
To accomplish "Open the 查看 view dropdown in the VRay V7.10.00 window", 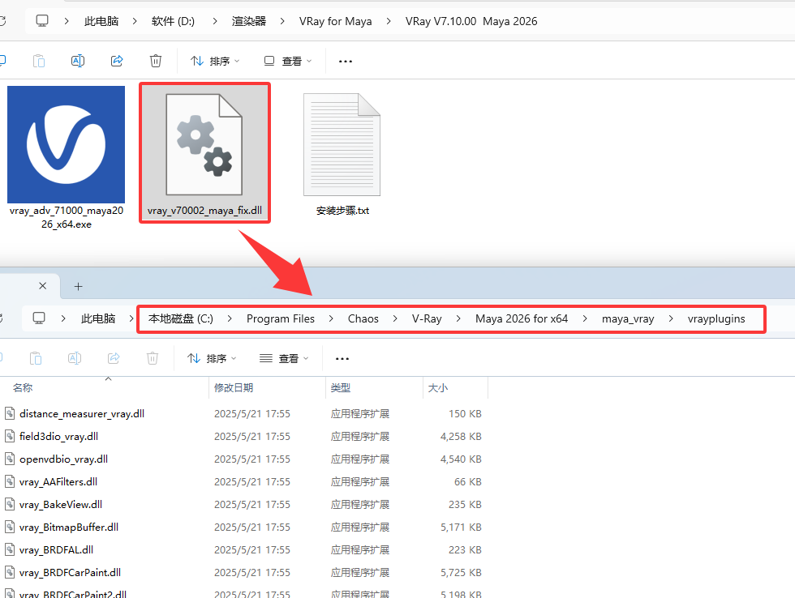I will [287, 62].
